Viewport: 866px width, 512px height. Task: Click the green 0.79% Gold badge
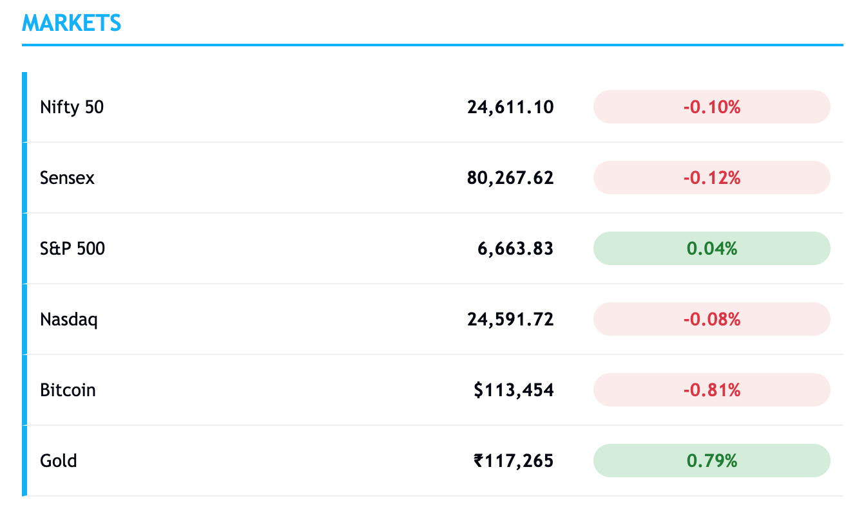pyautogui.click(x=711, y=461)
